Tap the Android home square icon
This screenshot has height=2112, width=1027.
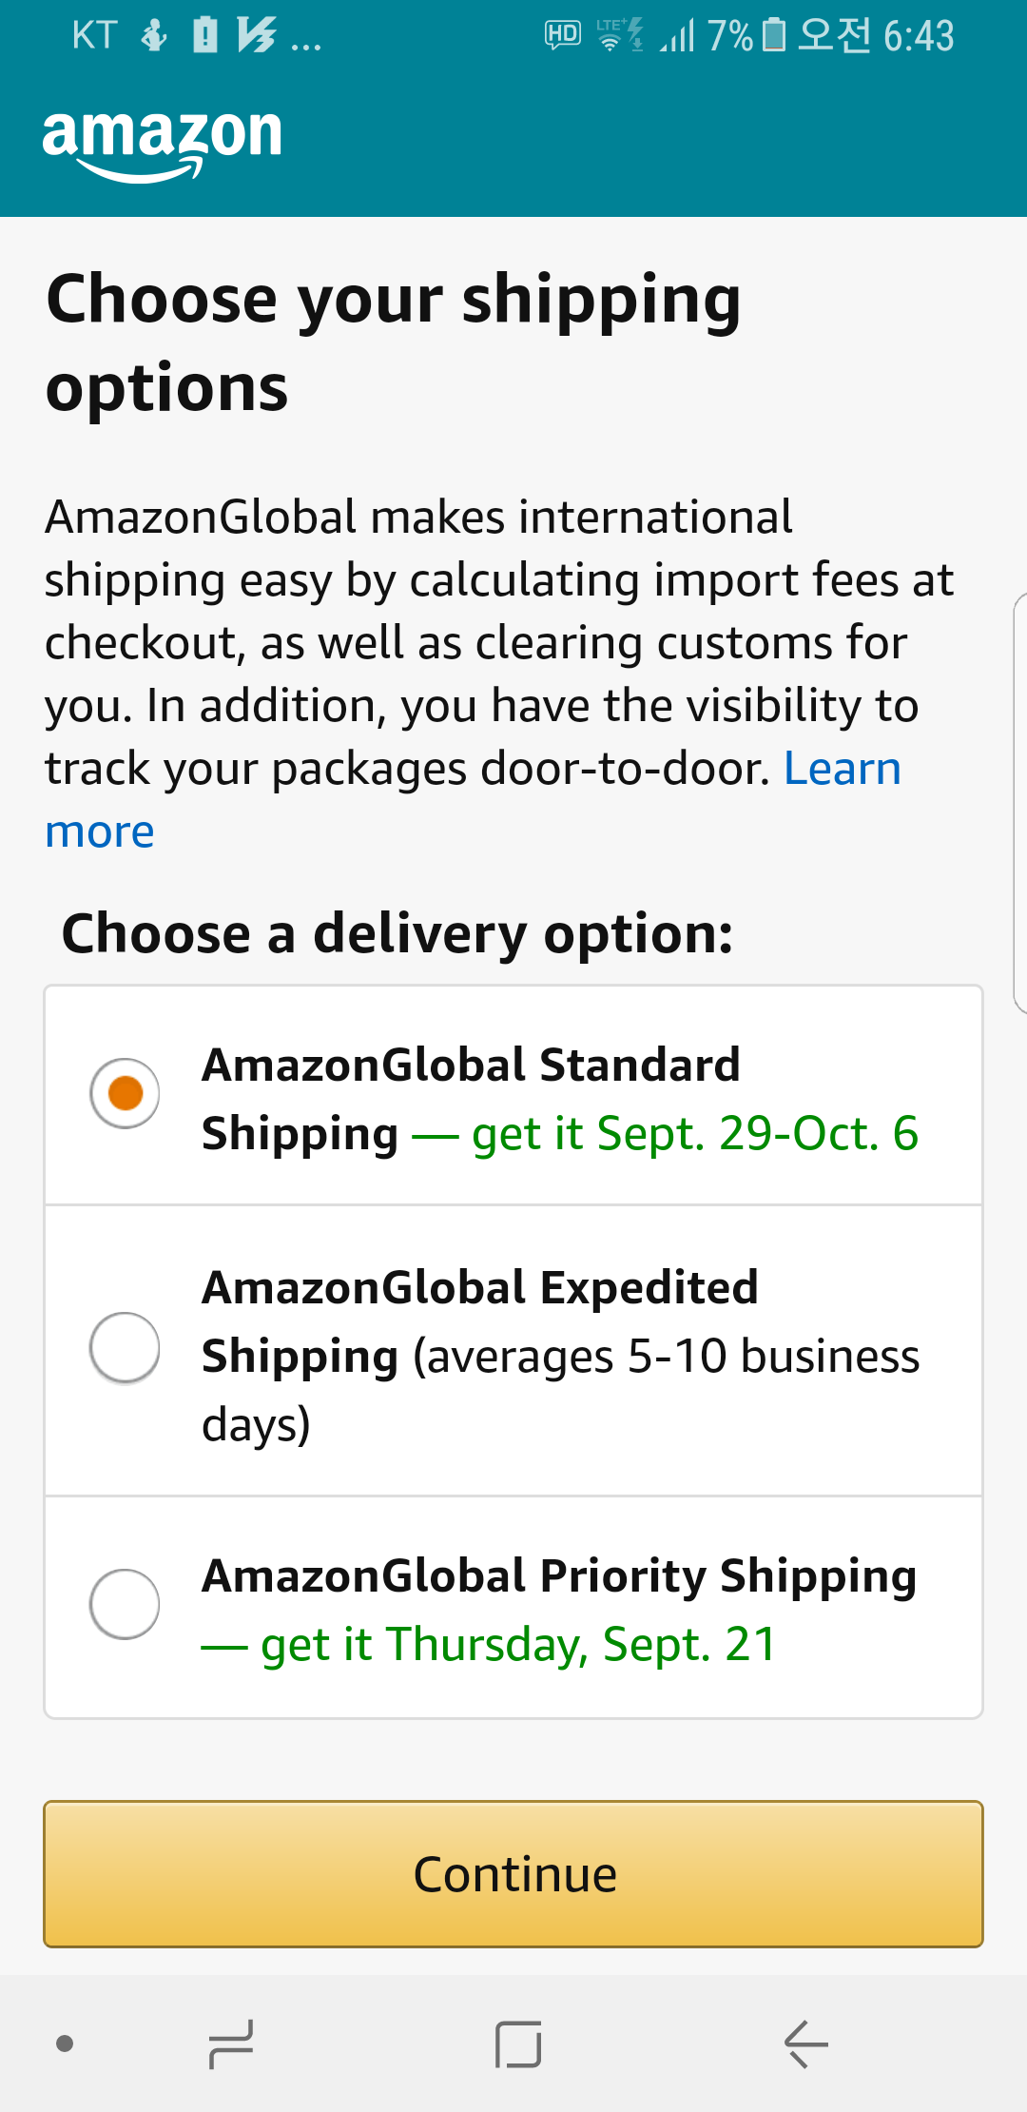518,2044
